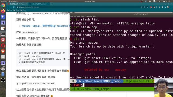Go forward in Chrome browser
Screen dimensions: 173x97
point(11,7)
